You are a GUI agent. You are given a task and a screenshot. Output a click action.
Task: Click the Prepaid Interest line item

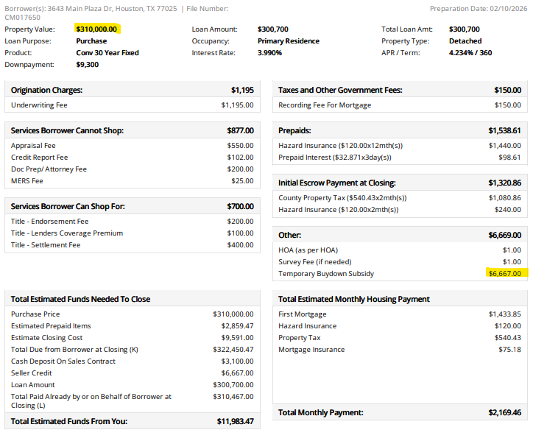(335, 158)
